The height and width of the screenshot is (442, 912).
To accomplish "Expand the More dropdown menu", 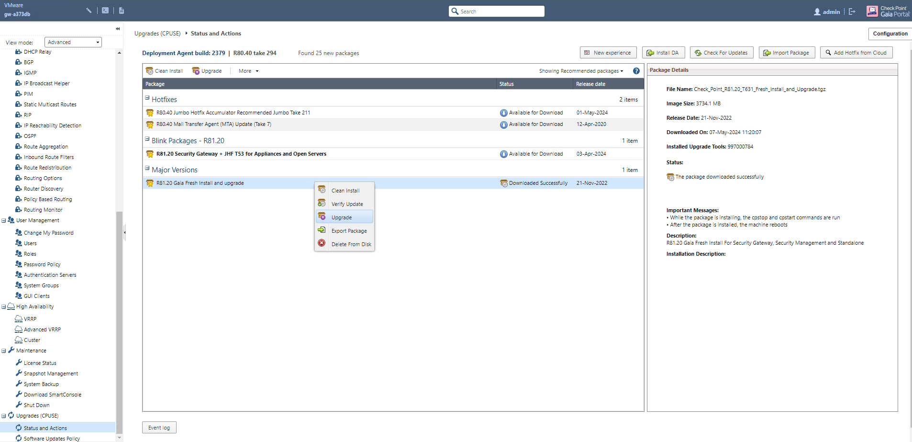I will pos(248,71).
